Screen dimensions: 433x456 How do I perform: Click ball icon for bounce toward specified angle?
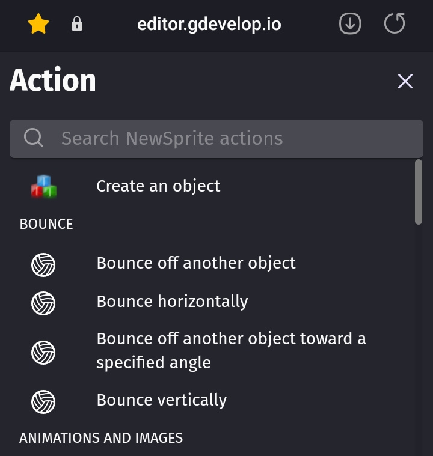(43, 352)
